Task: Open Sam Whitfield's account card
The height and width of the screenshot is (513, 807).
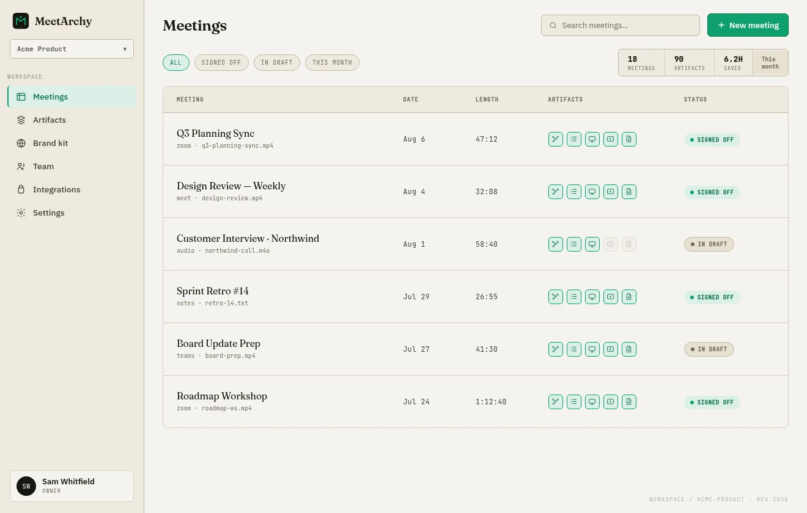Action: pos(72,486)
